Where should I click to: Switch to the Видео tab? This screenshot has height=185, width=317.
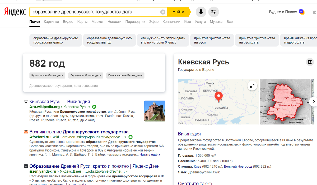(x=68, y=22)
